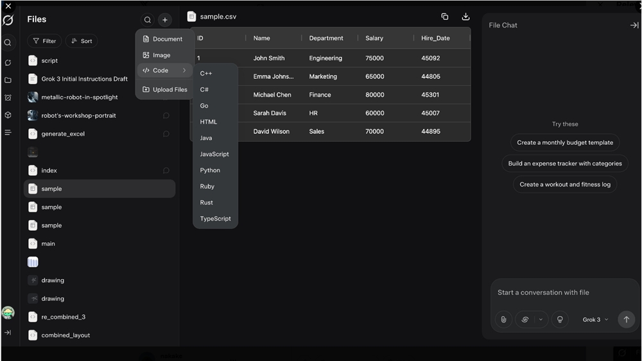This screenshot has width=642, height=361.
Task: Toggle the lightbulb Think mode button
Action: coord(560,319)
